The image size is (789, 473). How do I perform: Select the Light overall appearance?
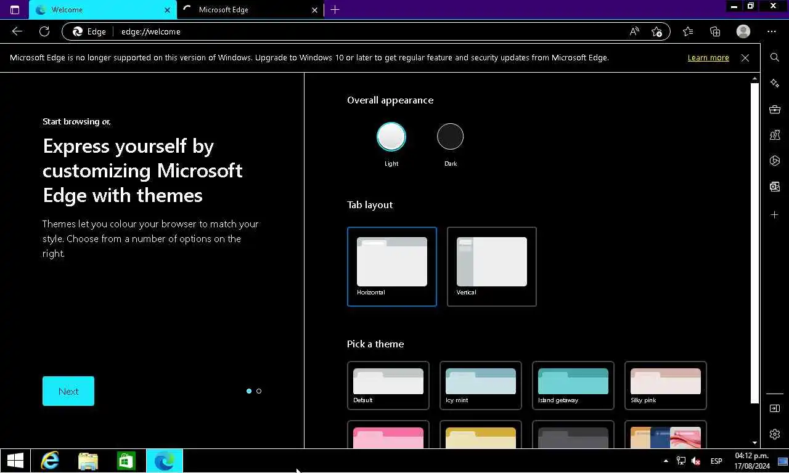(391, 137)
